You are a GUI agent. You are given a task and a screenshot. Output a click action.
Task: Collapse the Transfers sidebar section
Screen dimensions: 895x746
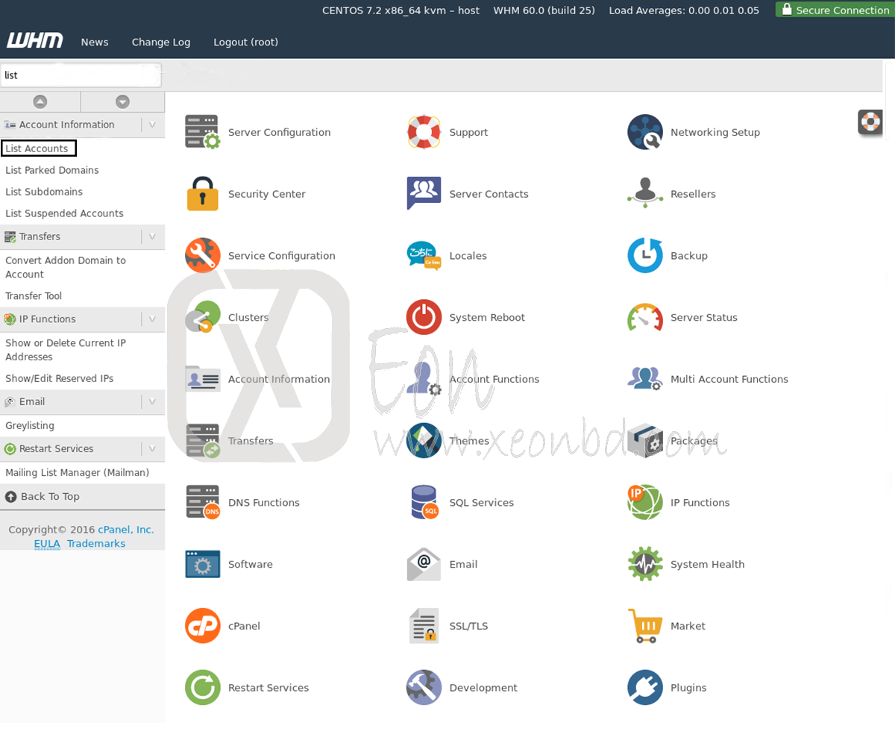pyautogui.click(x=152, y=236)
